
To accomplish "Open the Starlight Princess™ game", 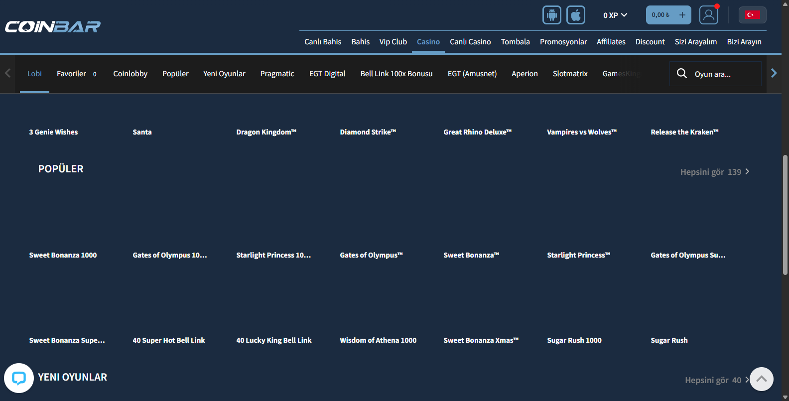I will [x=578, y=255].
